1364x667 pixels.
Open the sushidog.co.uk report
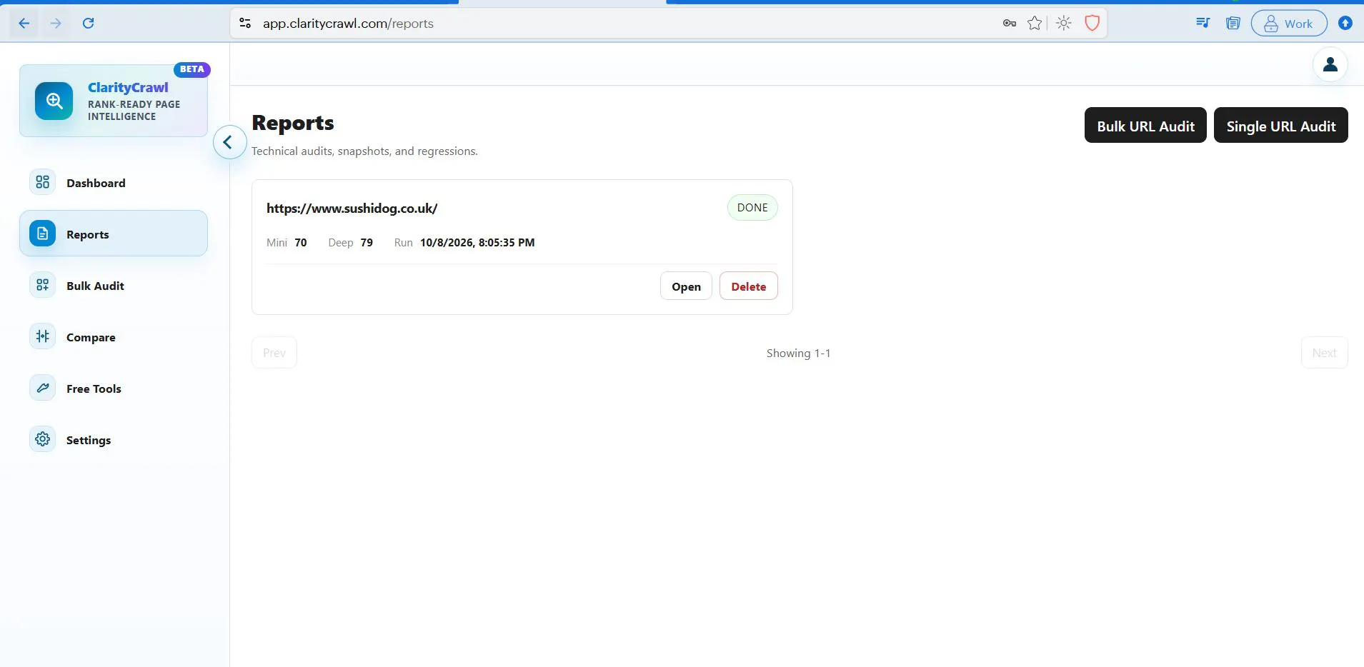pyautogui.click(x=686, y=286)
